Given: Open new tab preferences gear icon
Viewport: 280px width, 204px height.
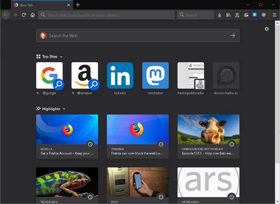Looking at the screenshot, I should (267, 29).
